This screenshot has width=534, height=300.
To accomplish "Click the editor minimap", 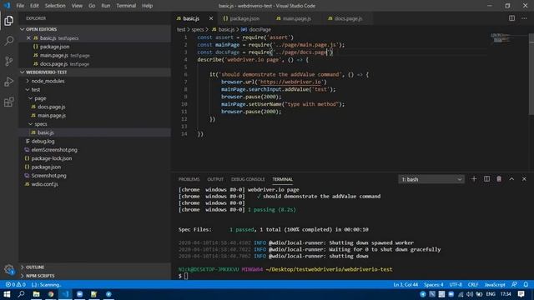I will pyautogui.click(x=501, y=37).
